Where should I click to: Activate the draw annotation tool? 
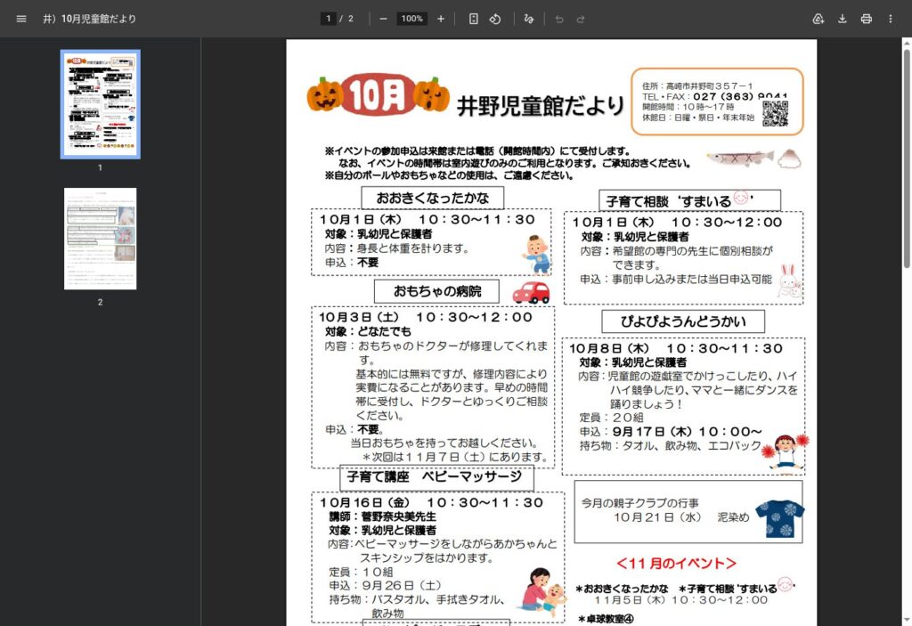[x=529, y=19]
